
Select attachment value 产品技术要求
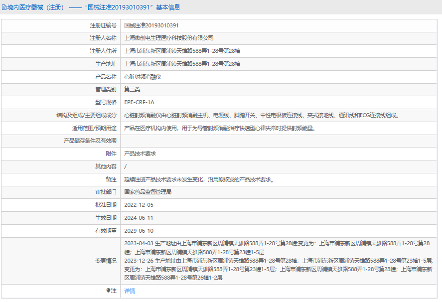click(140, 153)
